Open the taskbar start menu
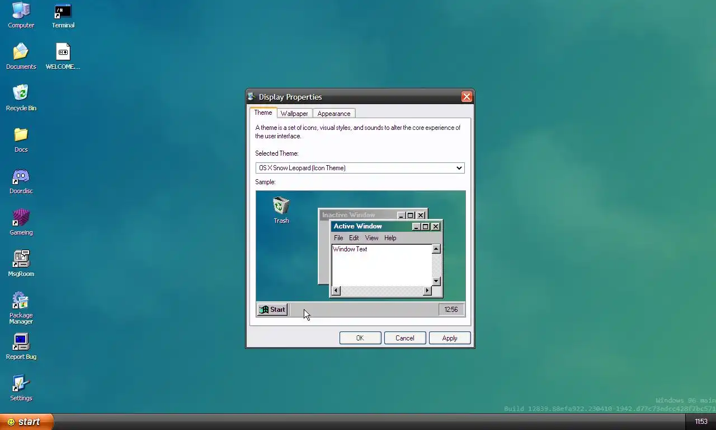 point(26,422)
